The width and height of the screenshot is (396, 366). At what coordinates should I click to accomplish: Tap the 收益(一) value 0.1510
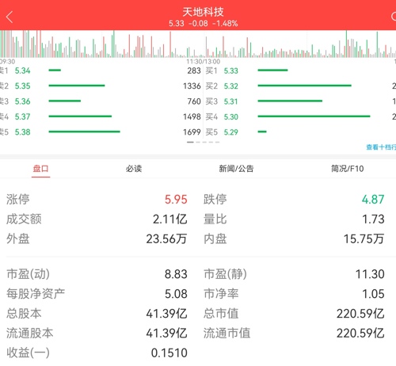(x=169, y=353)
